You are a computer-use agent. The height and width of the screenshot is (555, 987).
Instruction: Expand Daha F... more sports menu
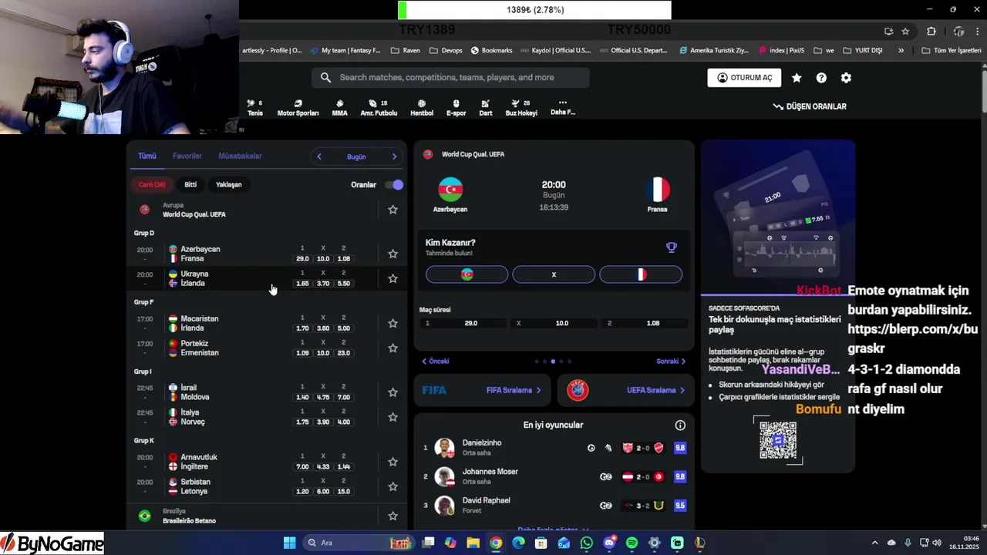[x=563, y=107]
